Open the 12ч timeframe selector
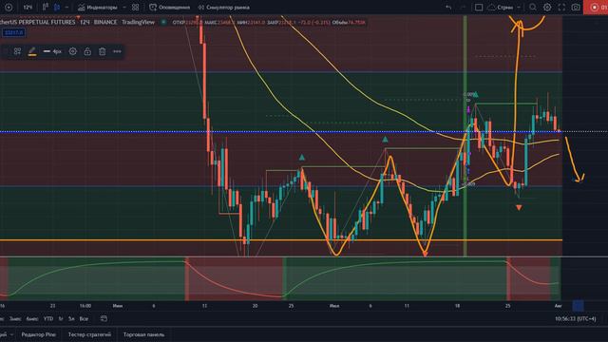 [28, 7]
